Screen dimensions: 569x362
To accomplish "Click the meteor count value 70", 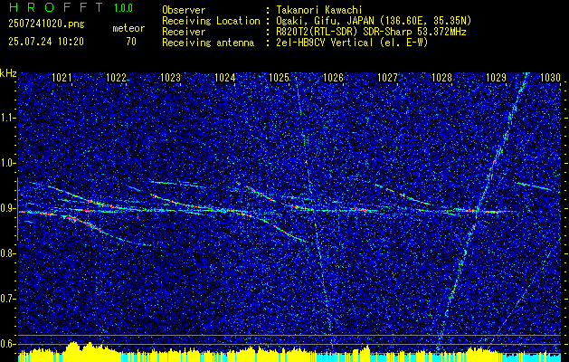I will coord(131,42).
